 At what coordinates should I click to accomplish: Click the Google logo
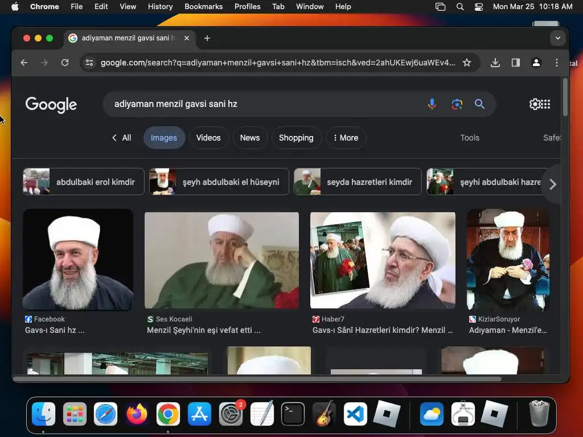51,105
